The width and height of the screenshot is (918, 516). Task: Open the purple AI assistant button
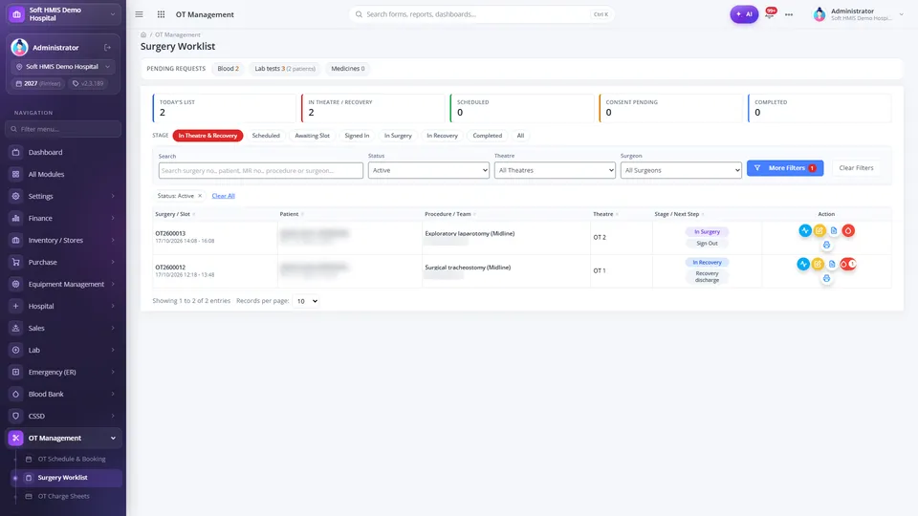point(744,14)
